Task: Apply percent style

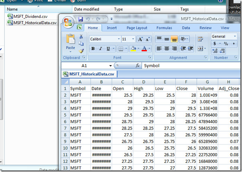Action: click(226, 44)
